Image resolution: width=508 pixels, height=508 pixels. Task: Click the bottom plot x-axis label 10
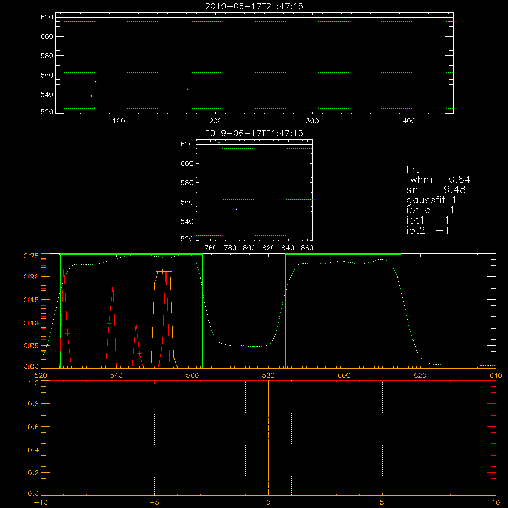(x=496, y=502)
